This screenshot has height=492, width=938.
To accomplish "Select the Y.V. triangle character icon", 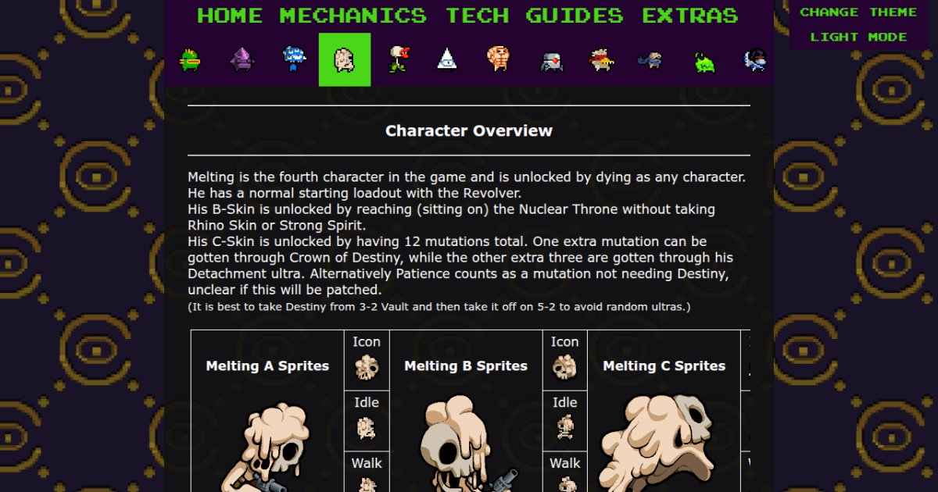I will (x=447, y=60).
